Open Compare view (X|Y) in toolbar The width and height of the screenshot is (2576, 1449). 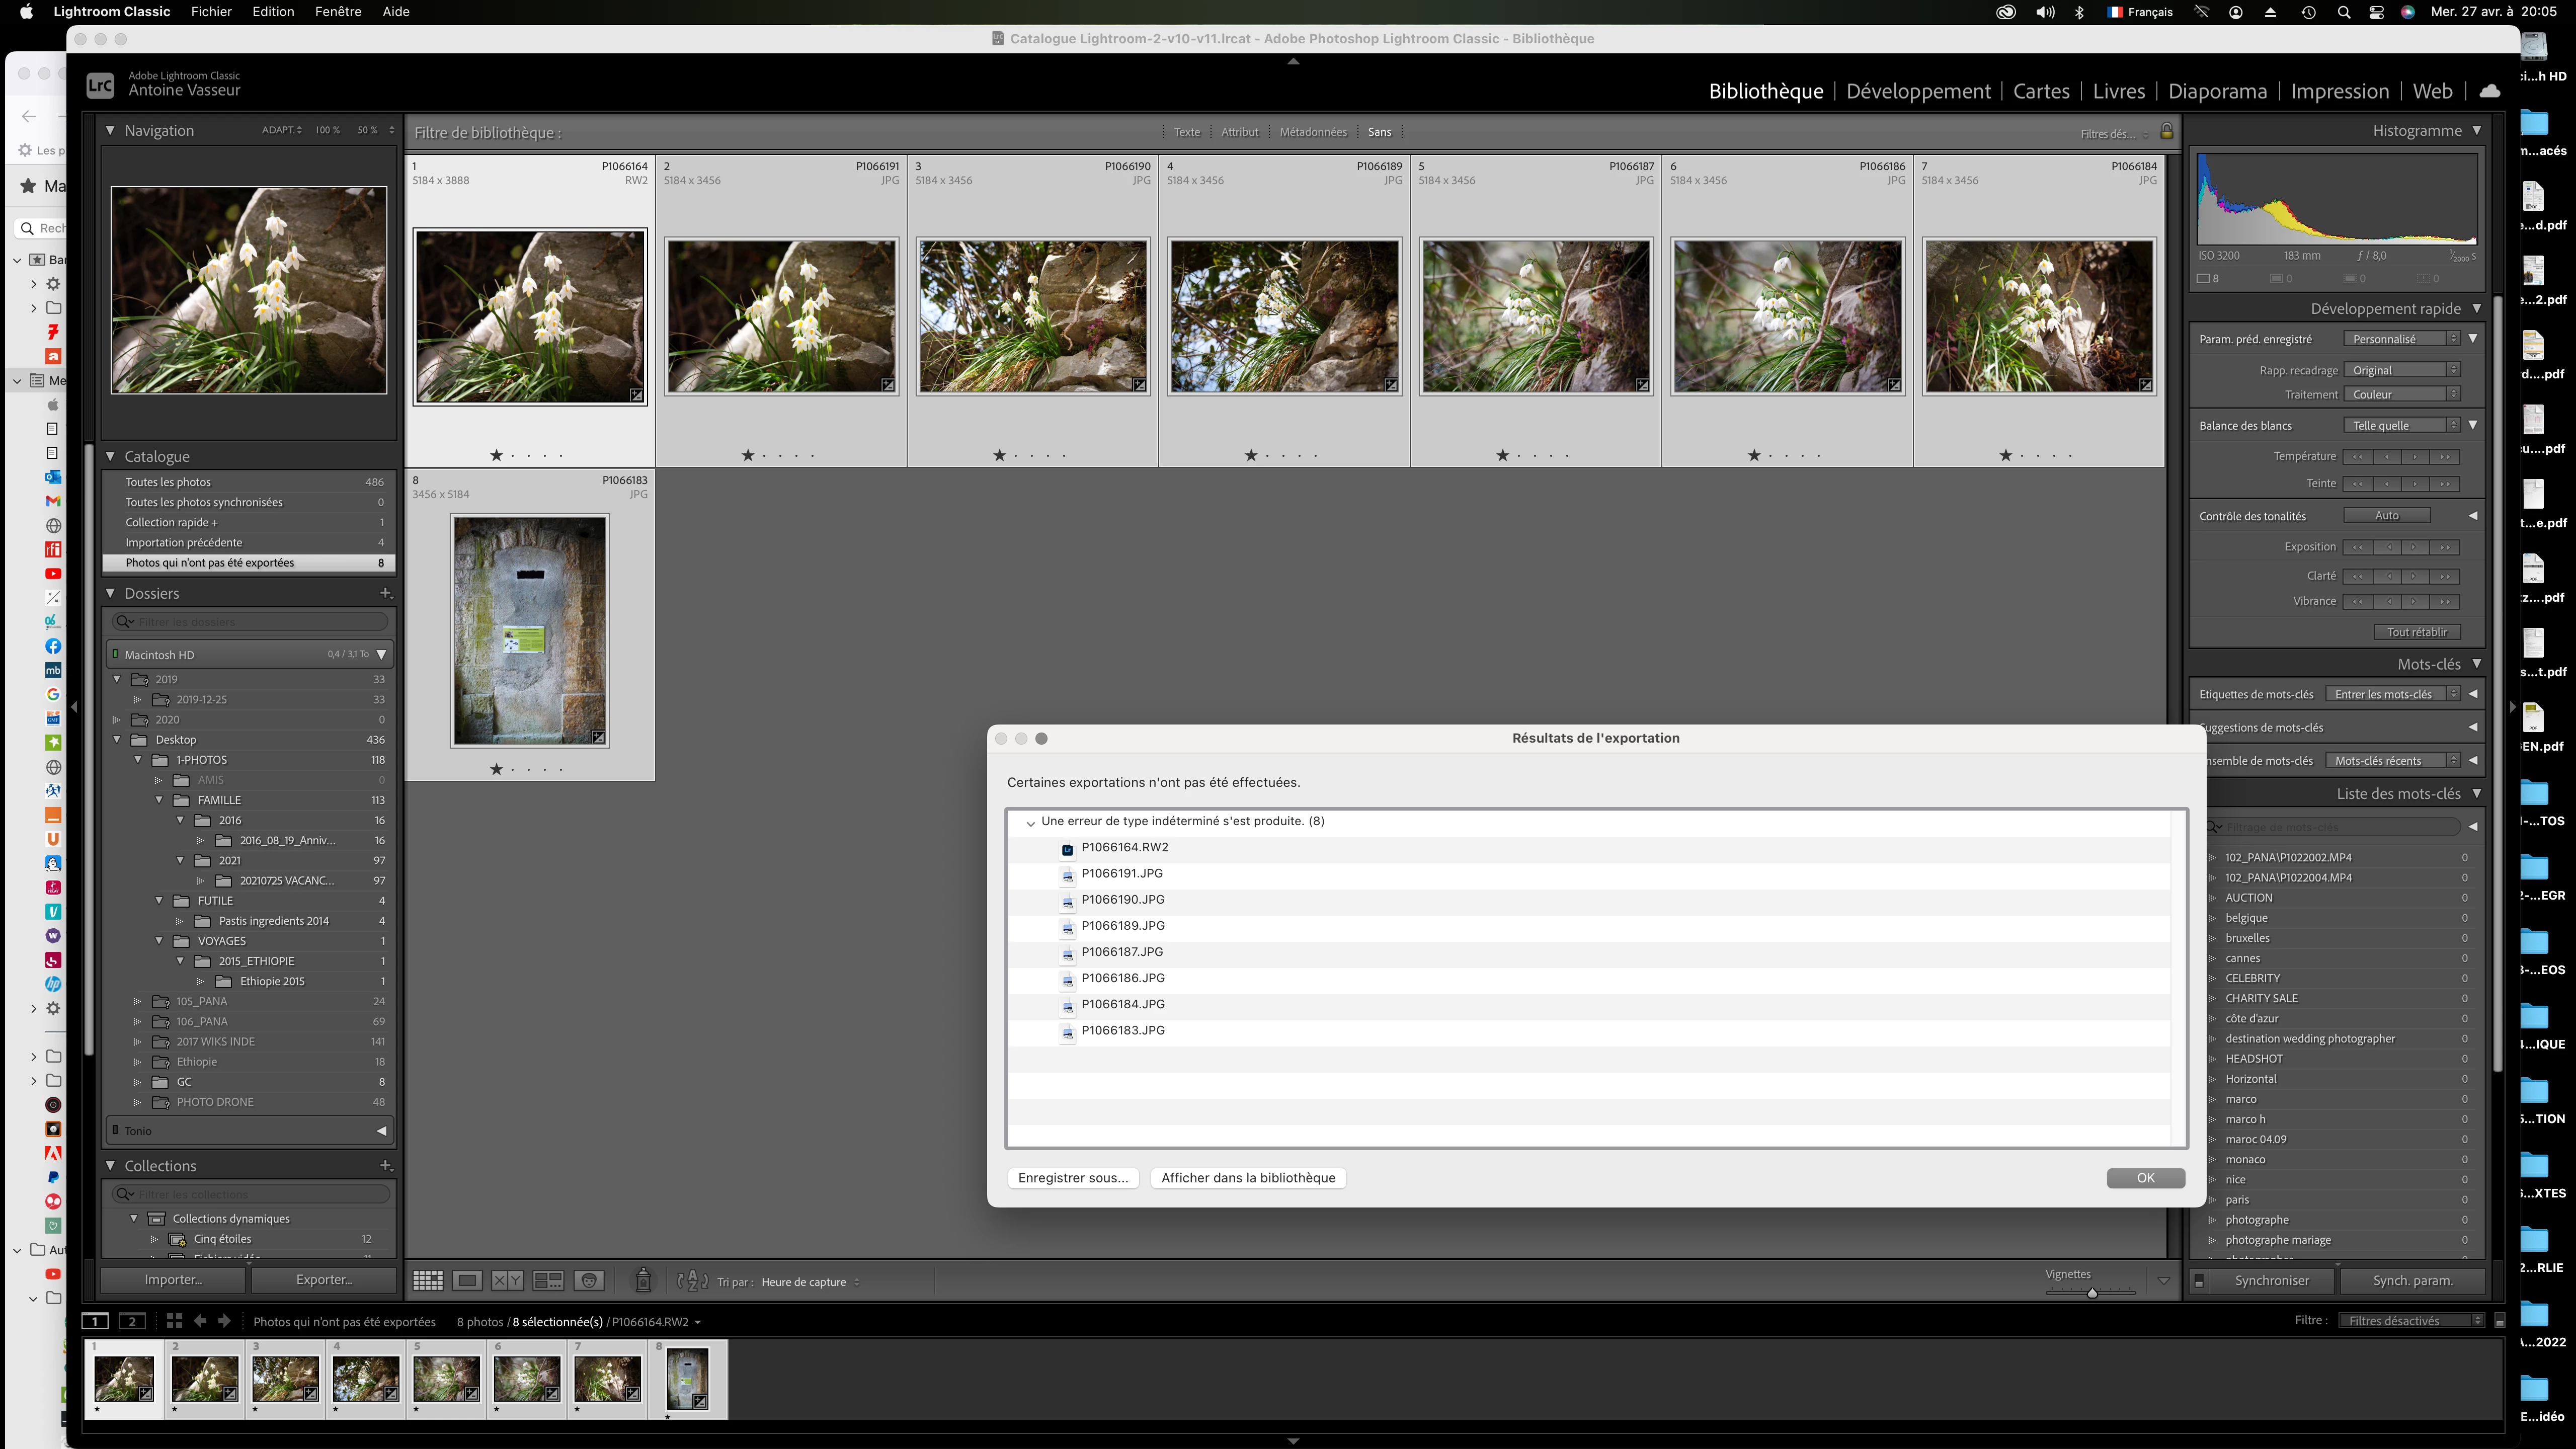click(507, 1280)
